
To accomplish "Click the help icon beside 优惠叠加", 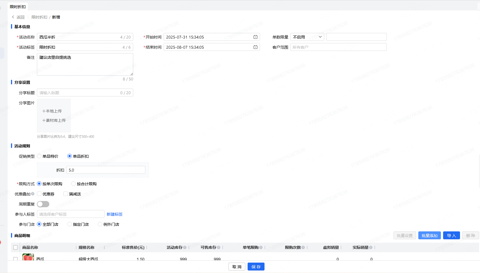I will (x=33, y=194).
